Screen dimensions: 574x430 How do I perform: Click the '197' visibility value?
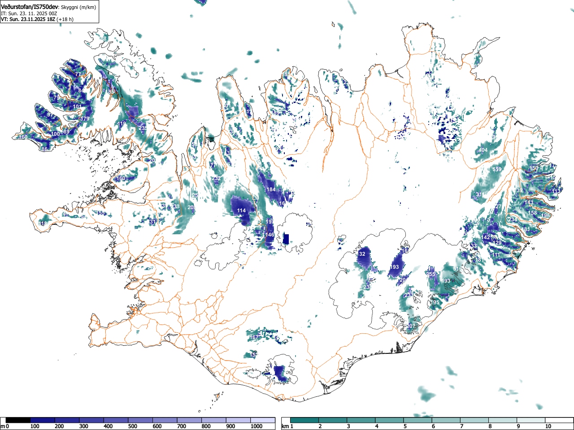coord(270,222)
